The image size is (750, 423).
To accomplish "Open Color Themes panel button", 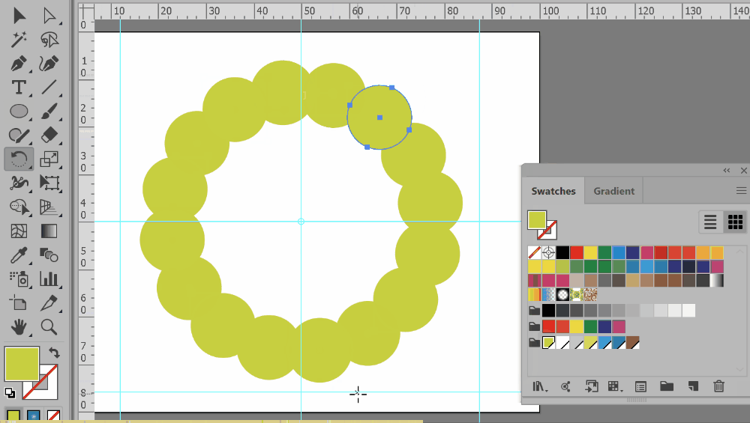I will click(566, 386).
